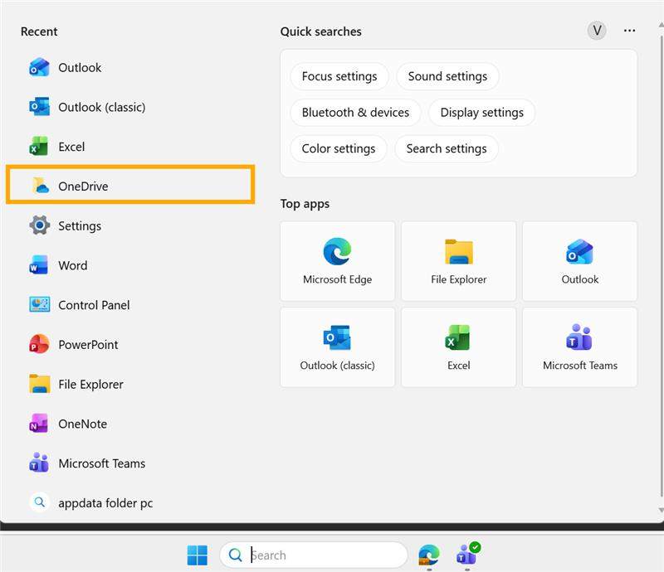
Task: Open OneNote from the Recent list
Action: pos(81,424)
